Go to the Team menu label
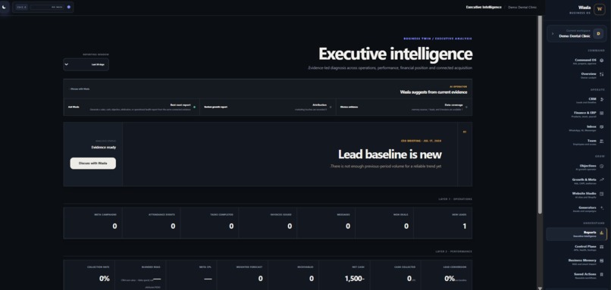This screenshot has height=290, width=611. coord(592,141)
